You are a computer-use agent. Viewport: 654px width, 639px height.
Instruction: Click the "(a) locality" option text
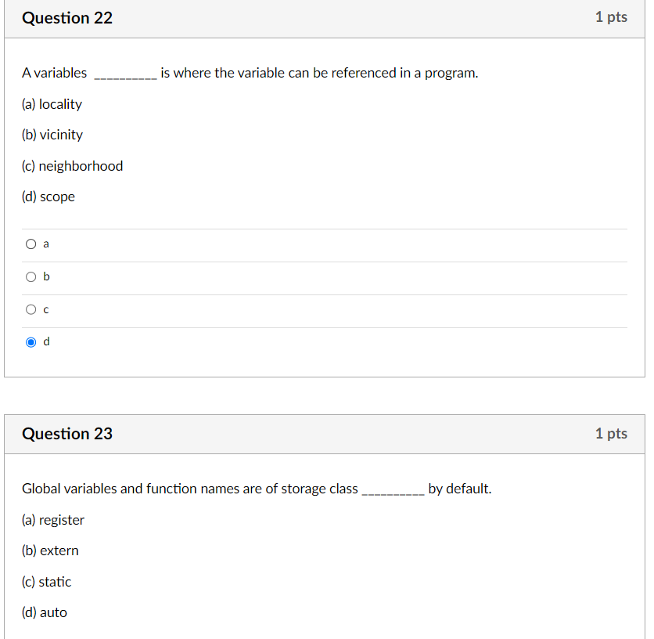(x=52, y=104)
